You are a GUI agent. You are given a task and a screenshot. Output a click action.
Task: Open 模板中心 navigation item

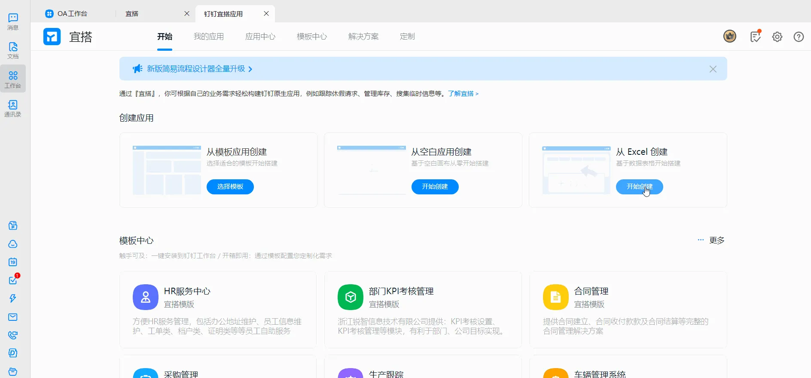coord(312,37)
